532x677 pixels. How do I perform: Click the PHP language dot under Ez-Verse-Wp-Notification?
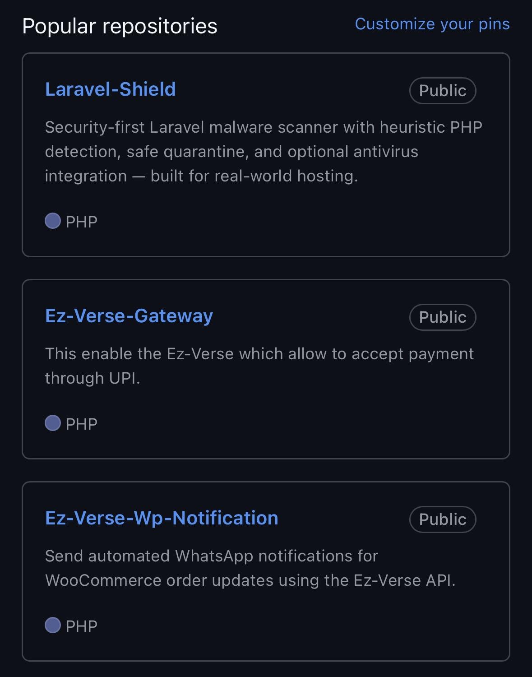tap(53, 625)
